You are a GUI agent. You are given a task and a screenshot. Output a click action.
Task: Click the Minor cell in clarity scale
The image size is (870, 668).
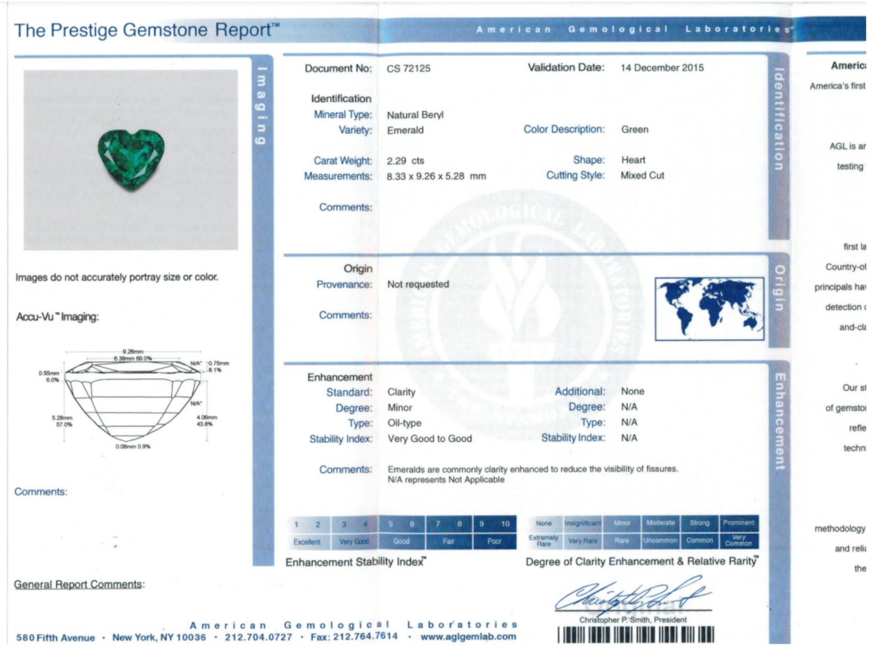pos(622,523)
